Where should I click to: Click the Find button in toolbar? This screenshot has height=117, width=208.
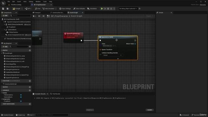coord(38,9)
